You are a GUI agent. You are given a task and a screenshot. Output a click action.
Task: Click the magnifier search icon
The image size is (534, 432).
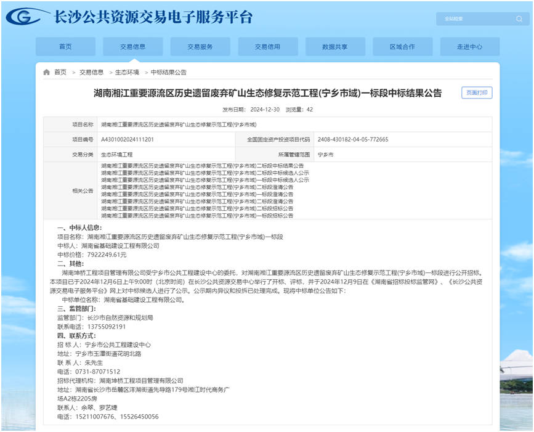click(x=519, y=19)
